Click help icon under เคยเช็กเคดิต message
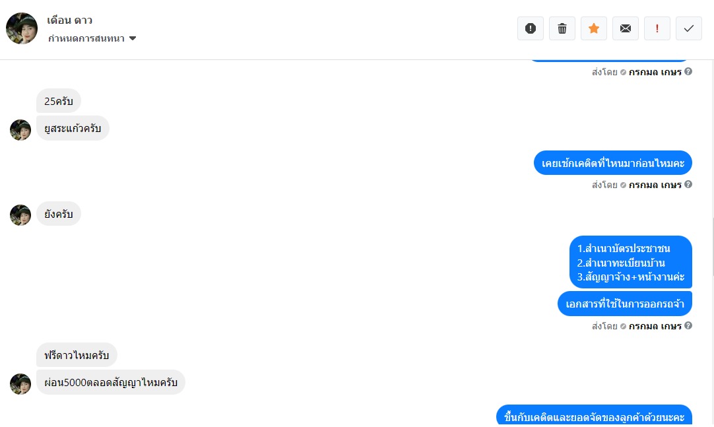 click(x=688, y=184)
